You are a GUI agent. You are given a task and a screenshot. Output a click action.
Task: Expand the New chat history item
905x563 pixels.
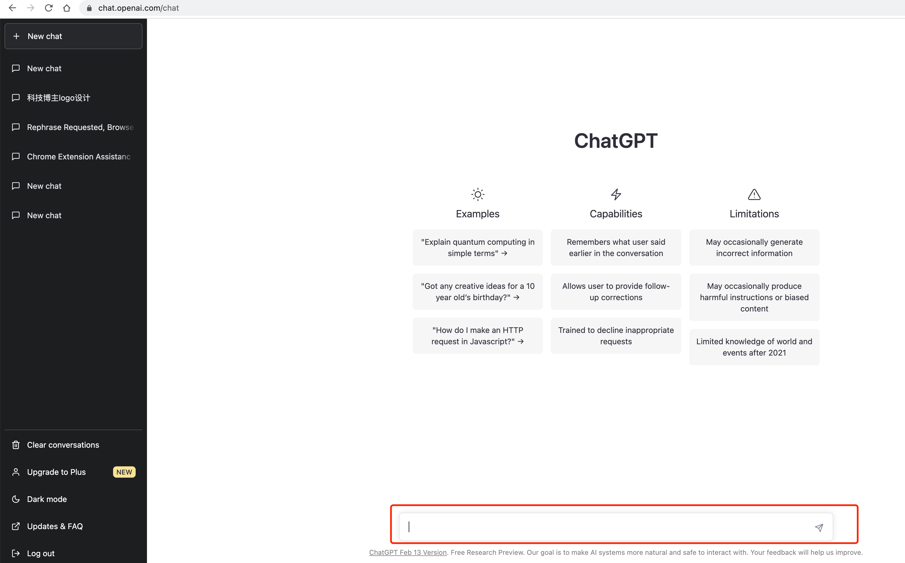73,68
